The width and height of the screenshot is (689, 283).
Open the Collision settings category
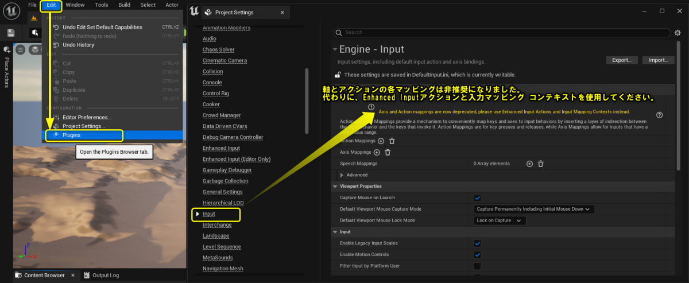coord(212,72)
